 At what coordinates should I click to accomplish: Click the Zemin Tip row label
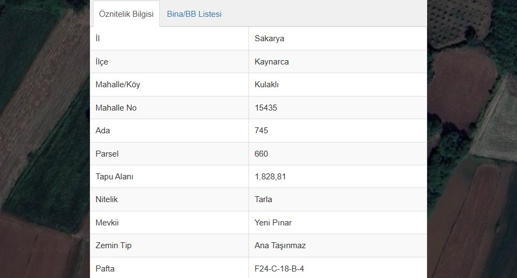[x=114, y=245]
